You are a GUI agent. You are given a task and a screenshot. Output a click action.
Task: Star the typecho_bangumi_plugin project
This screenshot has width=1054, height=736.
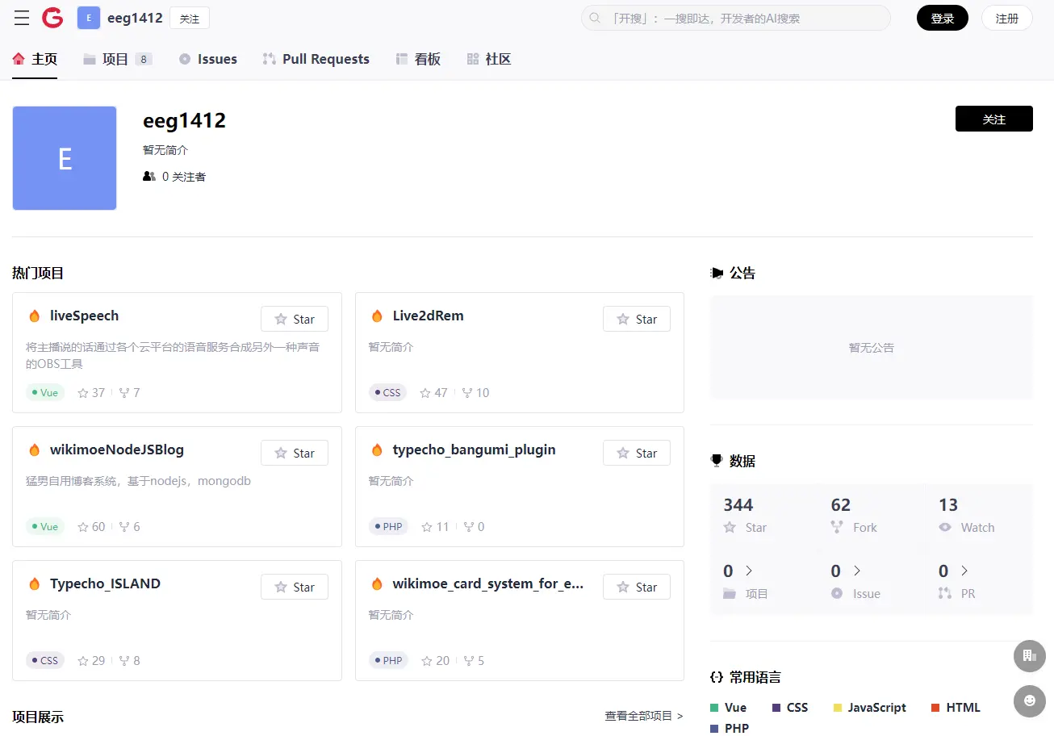(636, 453)
